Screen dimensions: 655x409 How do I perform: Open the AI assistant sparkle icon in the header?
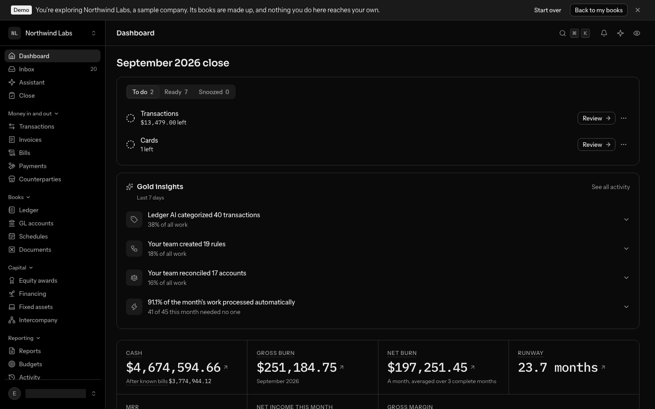point(620,33)
